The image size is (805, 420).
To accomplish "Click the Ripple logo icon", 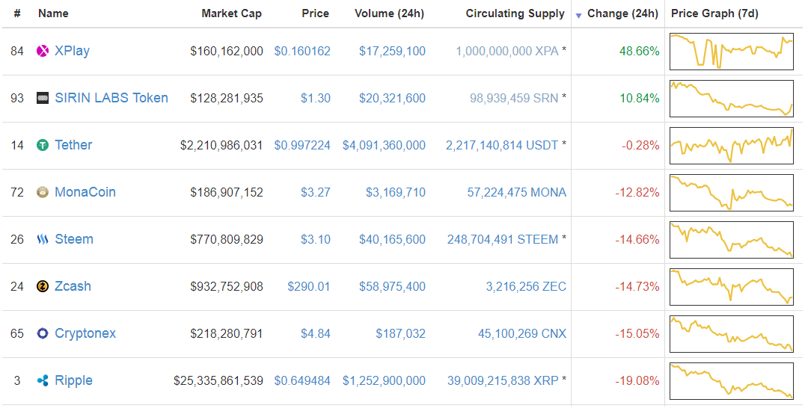I will (43, 380).
